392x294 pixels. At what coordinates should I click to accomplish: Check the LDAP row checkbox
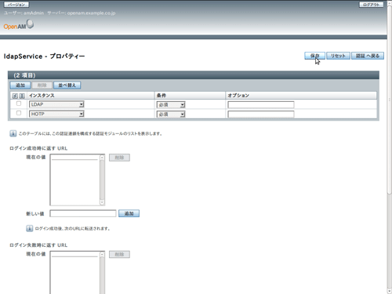pyautogui.click(x=19, y=103)
